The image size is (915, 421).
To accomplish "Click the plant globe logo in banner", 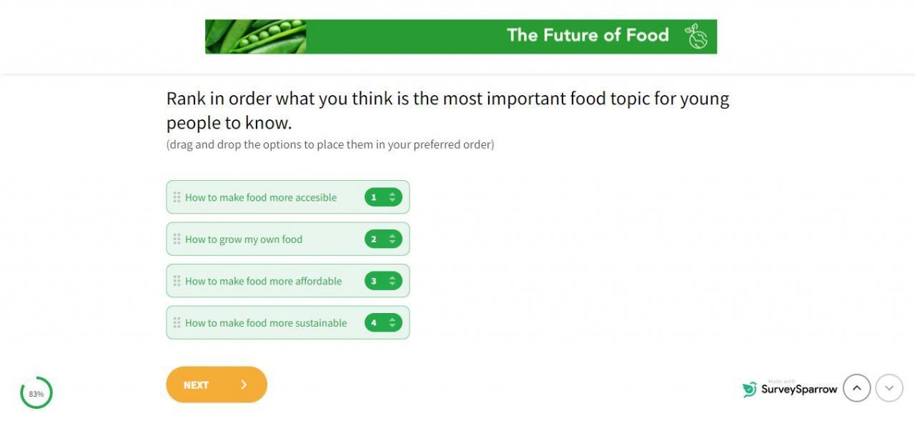I will pos(696,36).
